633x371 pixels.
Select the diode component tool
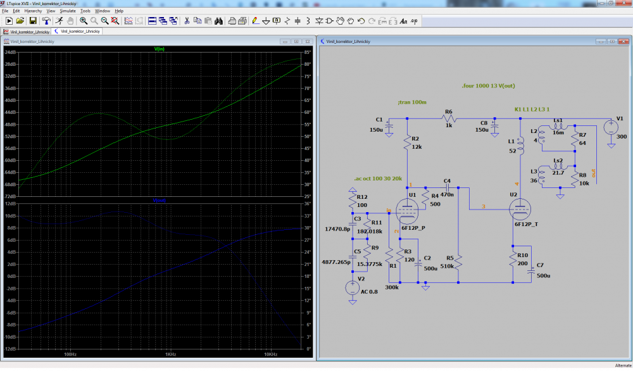pyautogui.click(x=319, y=21)
